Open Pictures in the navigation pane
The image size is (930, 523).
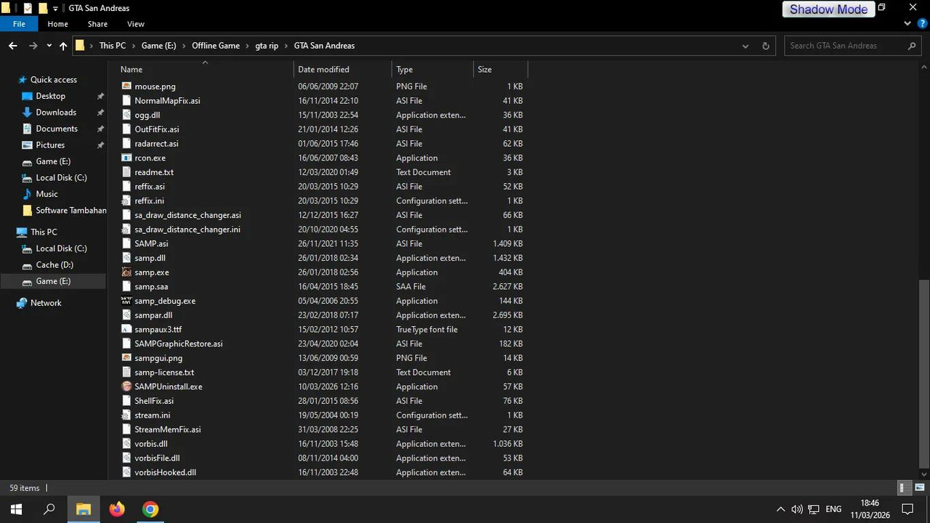[50, 145]
